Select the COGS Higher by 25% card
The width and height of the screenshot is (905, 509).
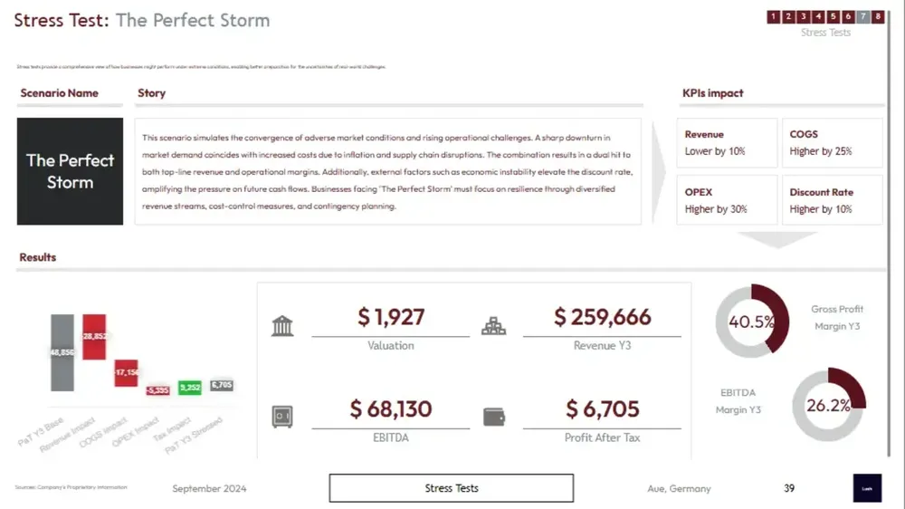click(x=832, y=142)
